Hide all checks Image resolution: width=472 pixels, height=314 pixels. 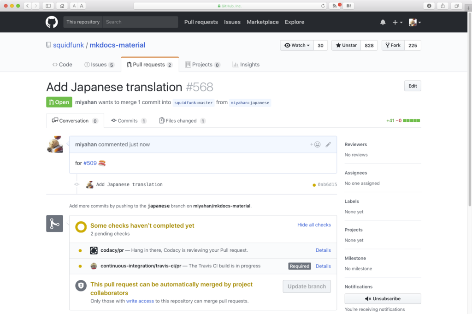[314, 225]
